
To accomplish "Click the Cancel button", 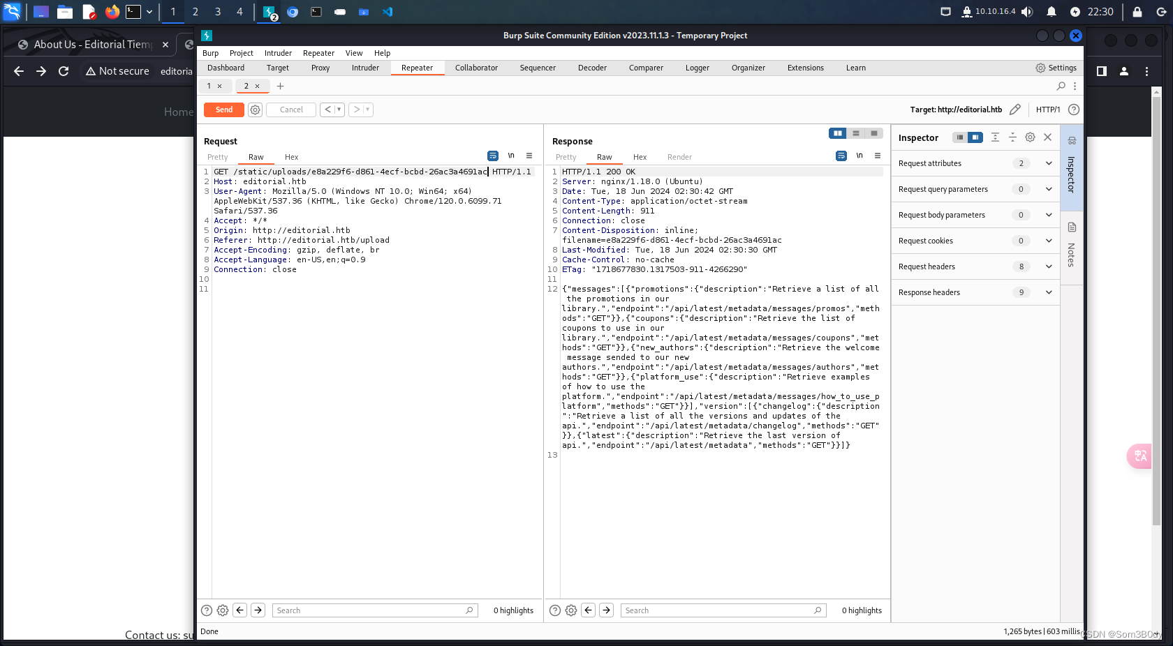I will [x=291, y=110].
